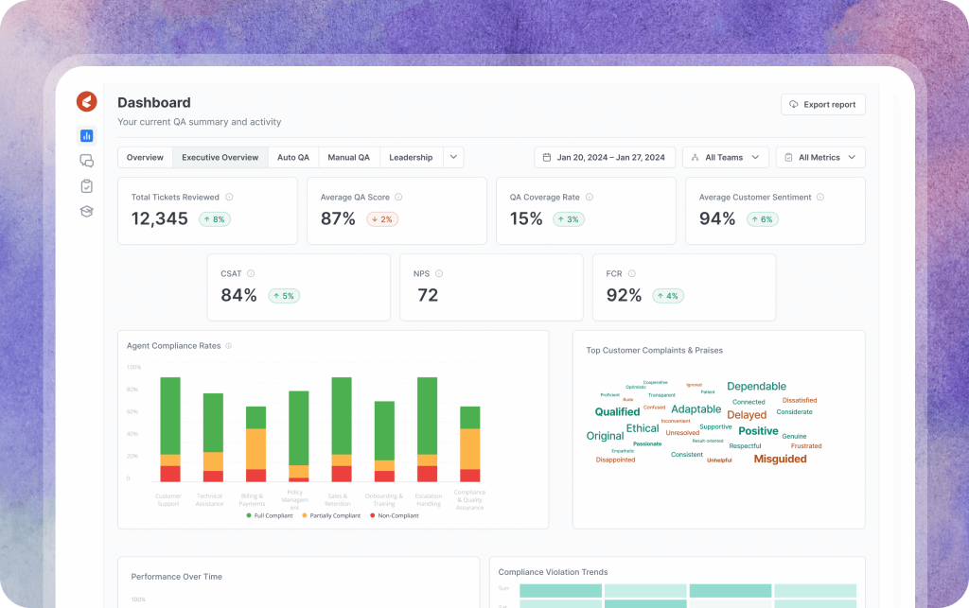Click the 2% decrease badge on QA Score
This screenshot has height=608, width=969.
[x=382, y=219]
